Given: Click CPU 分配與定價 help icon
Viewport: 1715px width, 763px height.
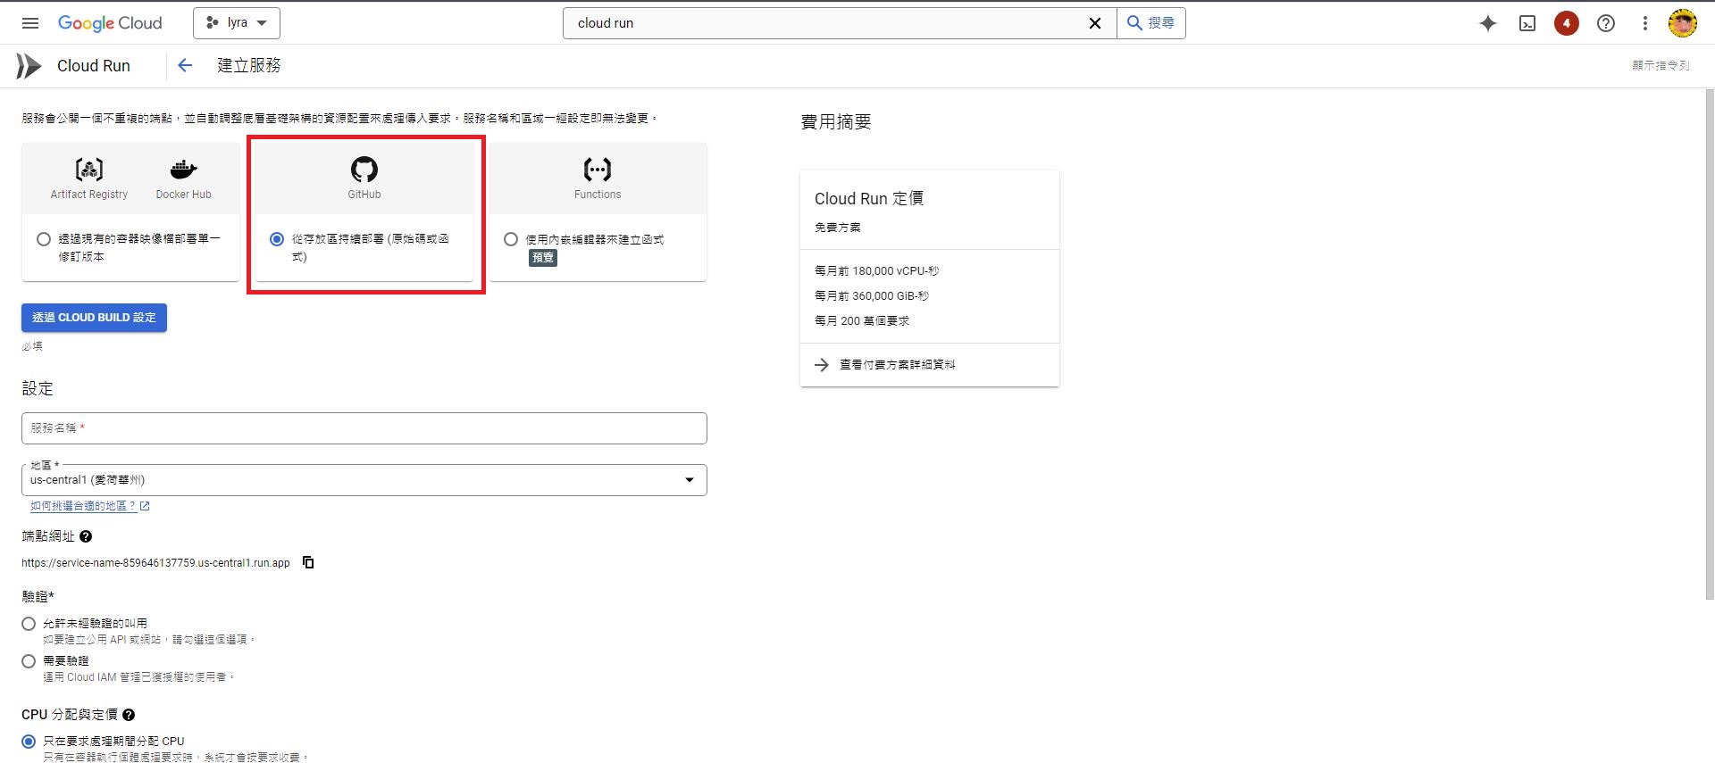Looking at the screenshot, I should click(129, 715).
